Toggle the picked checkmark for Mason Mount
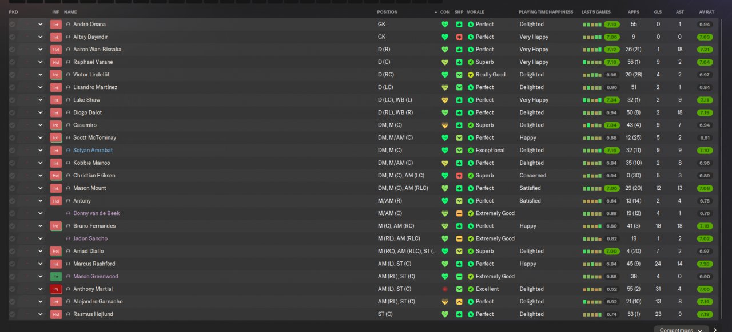 [12, 188]
